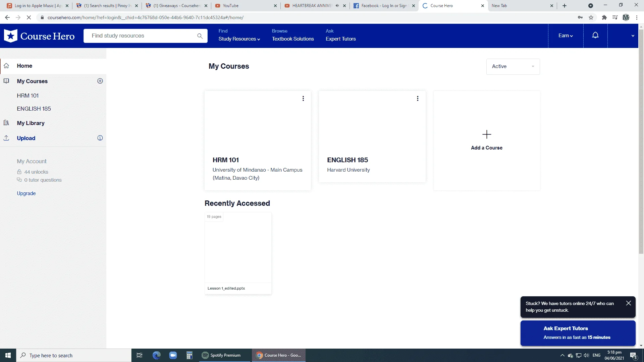Click the browser back arrow
Viewport: 644px width, 362px height.
coord(7,17)
